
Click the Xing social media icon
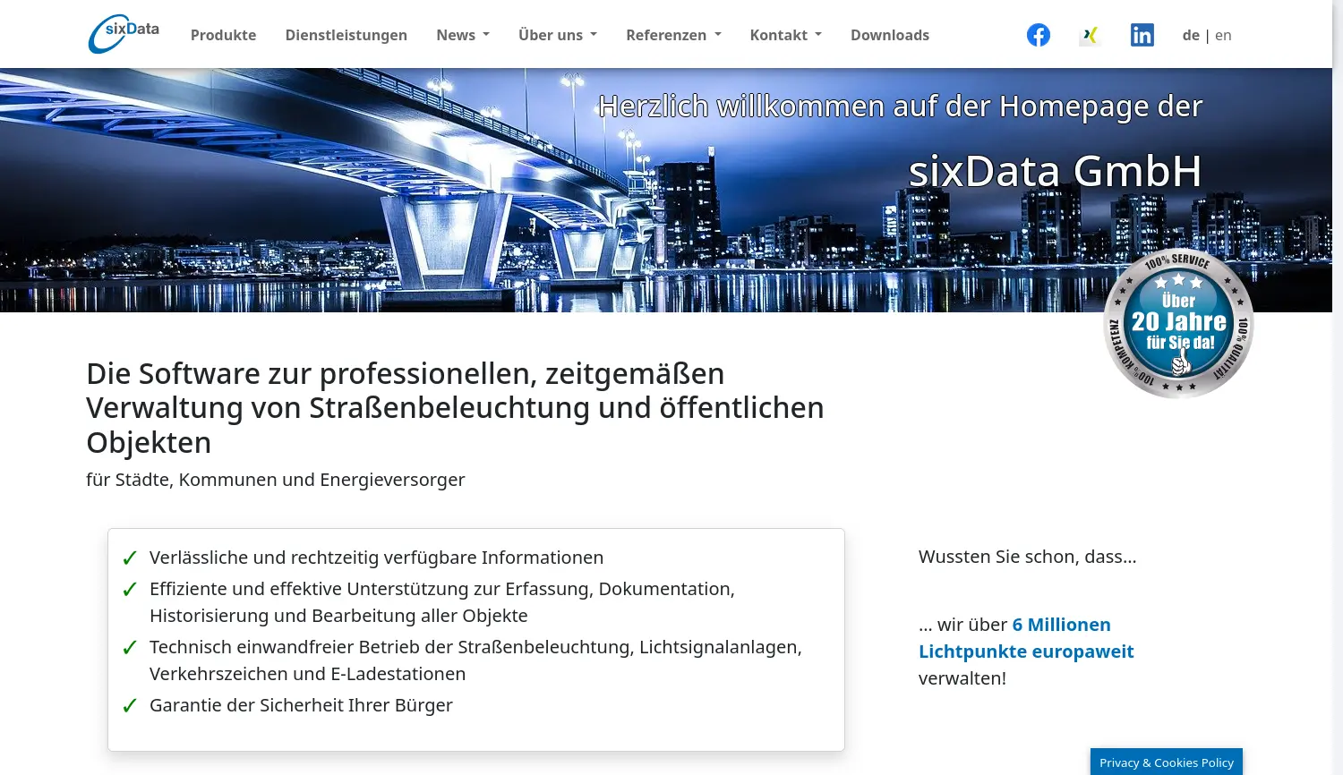[x=1089, y=34]
